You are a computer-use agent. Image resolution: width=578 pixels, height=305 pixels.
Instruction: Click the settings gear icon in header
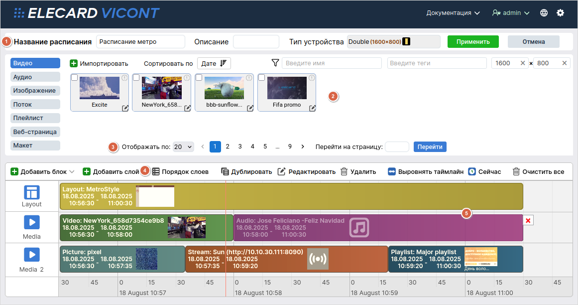coord(560,13)
